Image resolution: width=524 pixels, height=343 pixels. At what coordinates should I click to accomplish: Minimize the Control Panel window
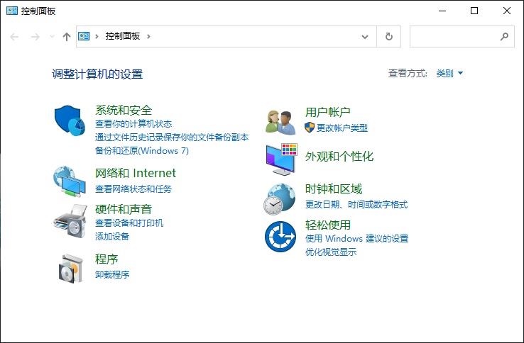point(442,11)
